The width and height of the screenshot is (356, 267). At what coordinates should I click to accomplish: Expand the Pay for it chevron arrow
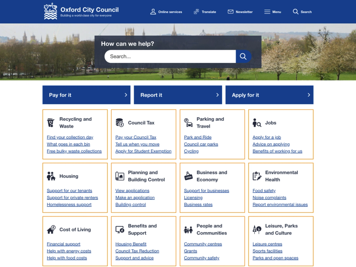126,95
